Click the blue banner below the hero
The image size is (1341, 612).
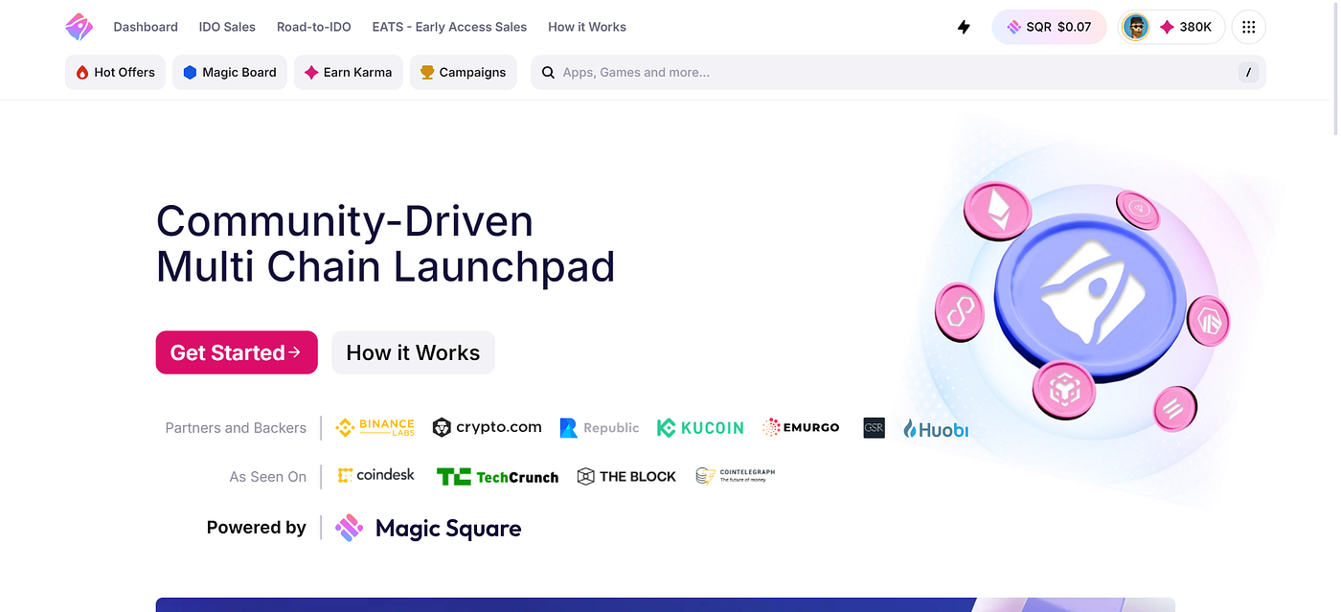tap(666, 605)
